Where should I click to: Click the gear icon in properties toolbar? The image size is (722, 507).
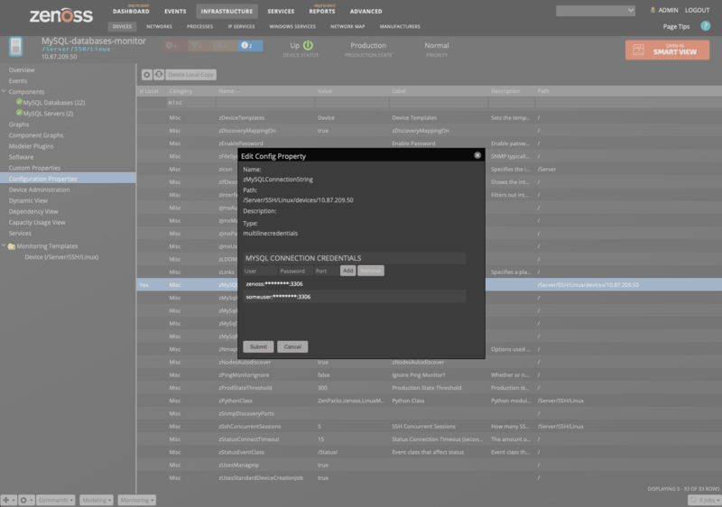pos(147,75)
